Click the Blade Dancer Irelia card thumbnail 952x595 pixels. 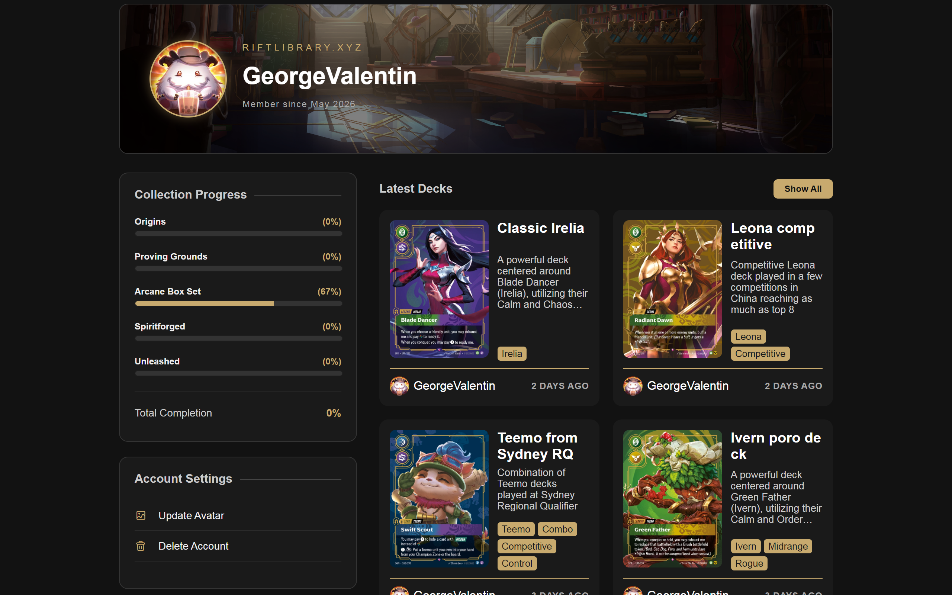[x=439, y=289]
